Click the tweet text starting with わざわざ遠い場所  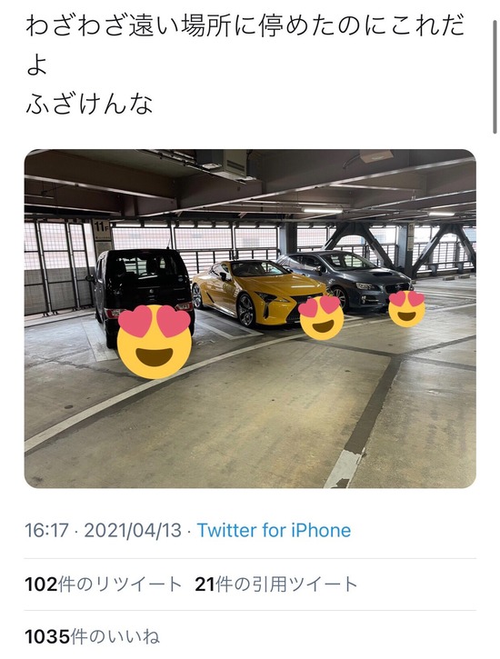pos(245,28)
